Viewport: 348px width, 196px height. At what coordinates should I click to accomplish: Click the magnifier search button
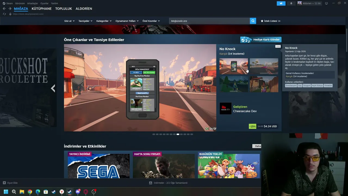(253, 21)
